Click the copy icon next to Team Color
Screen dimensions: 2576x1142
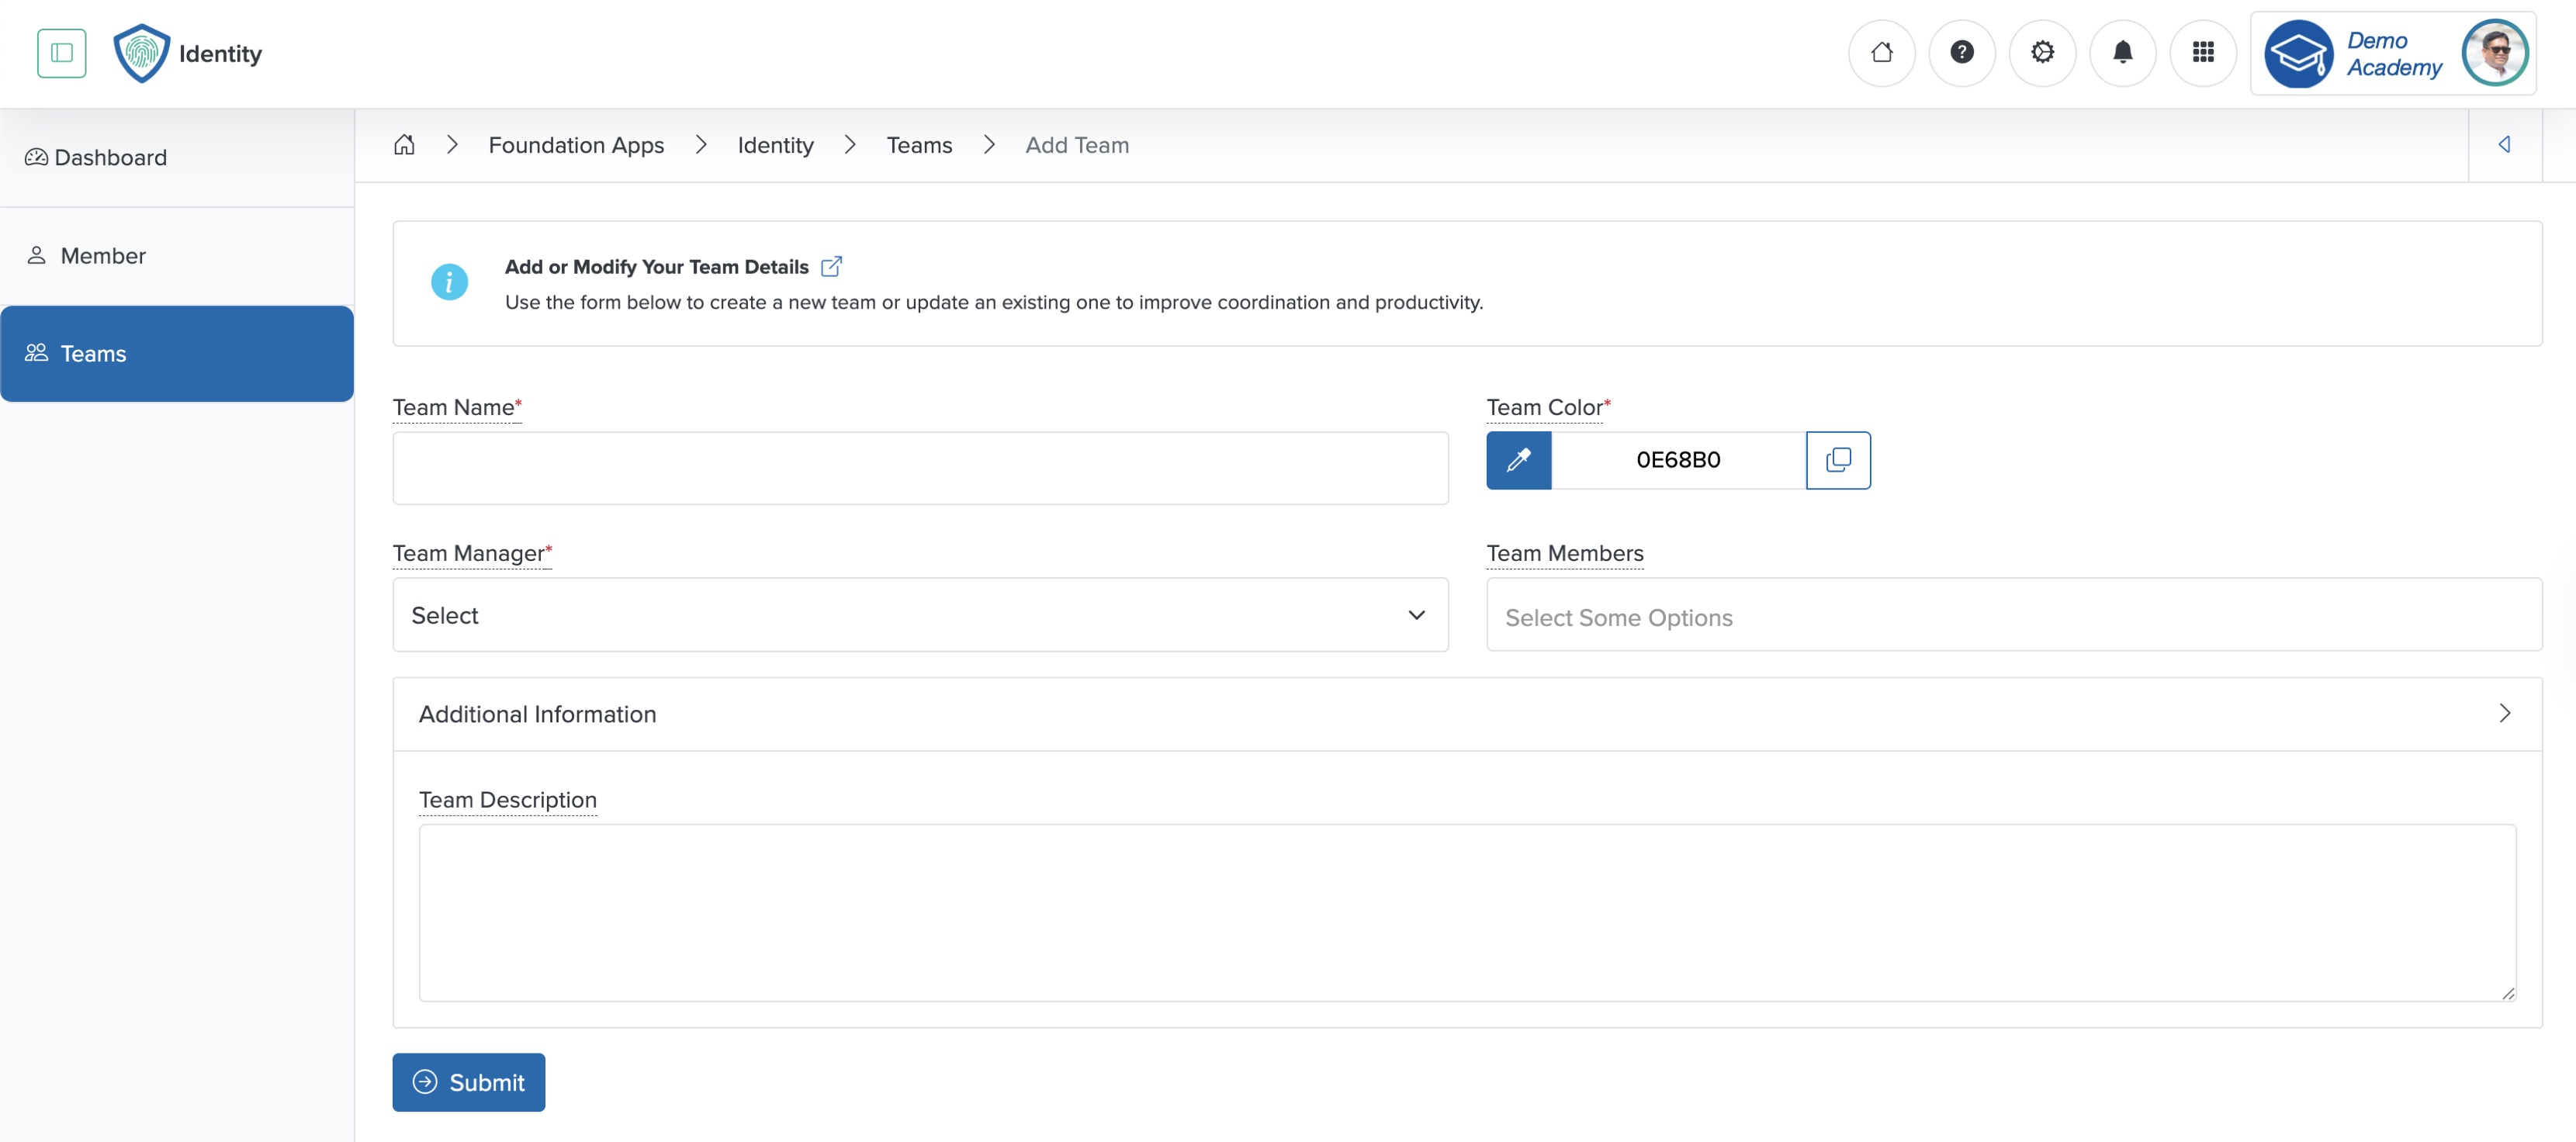point(1838,460)
